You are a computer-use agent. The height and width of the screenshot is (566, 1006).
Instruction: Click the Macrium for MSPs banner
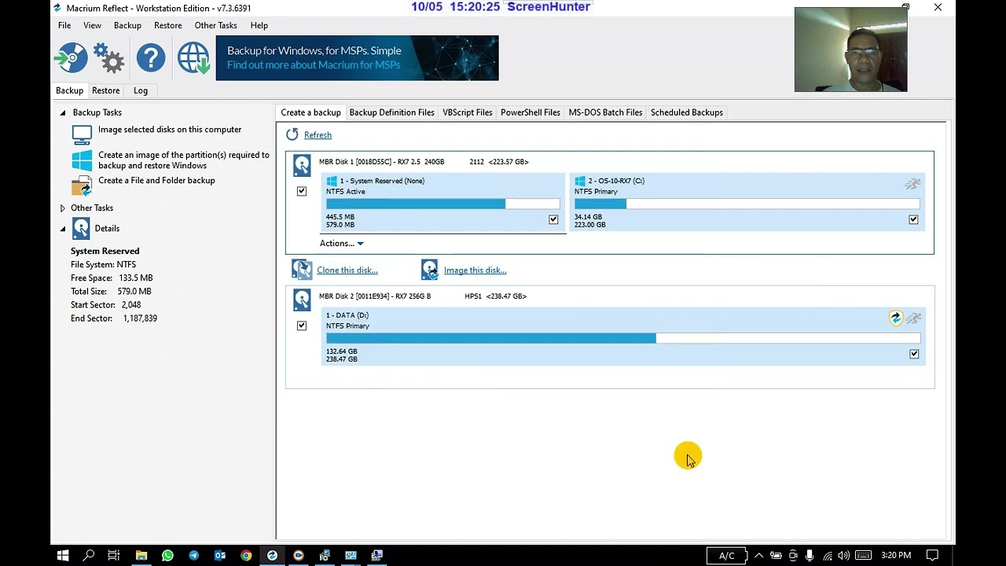(358, 58)
